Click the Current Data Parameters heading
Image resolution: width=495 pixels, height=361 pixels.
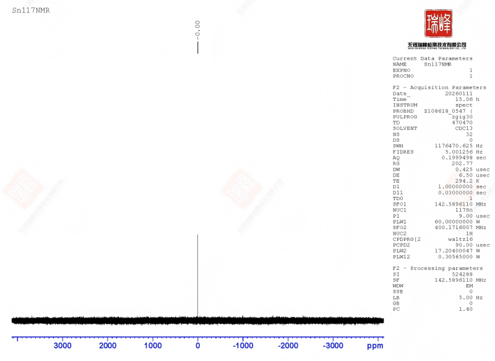pyautogui.click(x=432, y=59)
